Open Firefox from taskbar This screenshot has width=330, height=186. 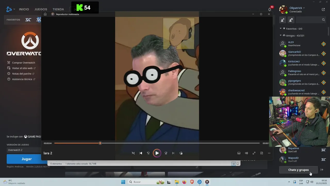pos(184,182)
